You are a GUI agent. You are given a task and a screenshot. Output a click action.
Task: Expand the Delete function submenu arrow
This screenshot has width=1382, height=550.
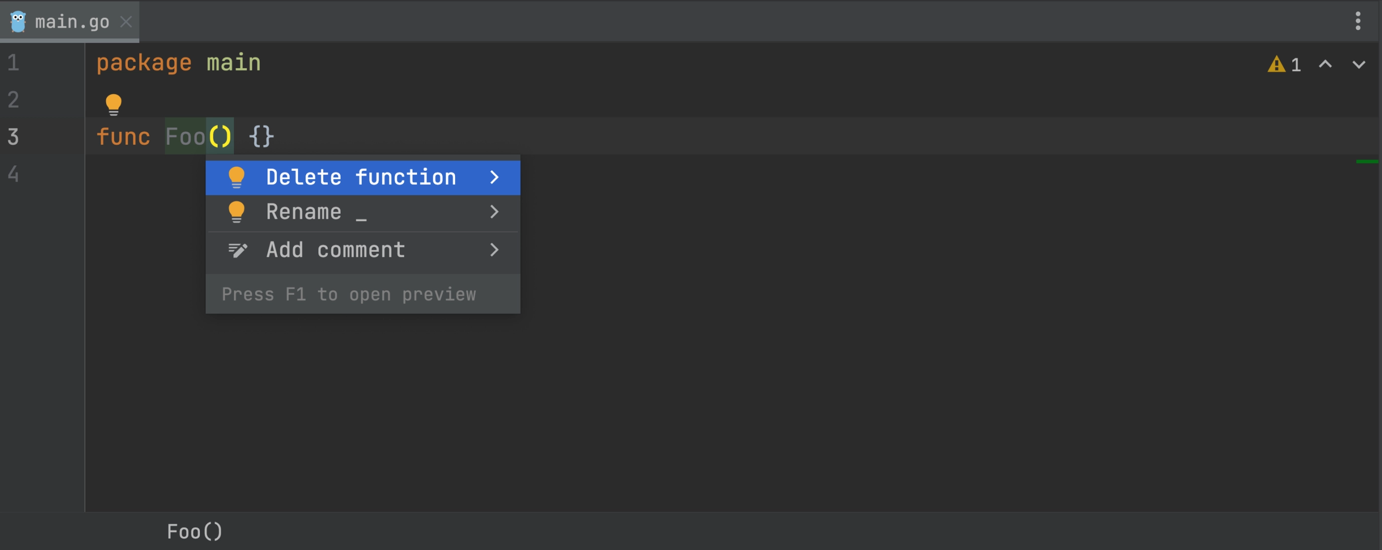pos(494,177)
